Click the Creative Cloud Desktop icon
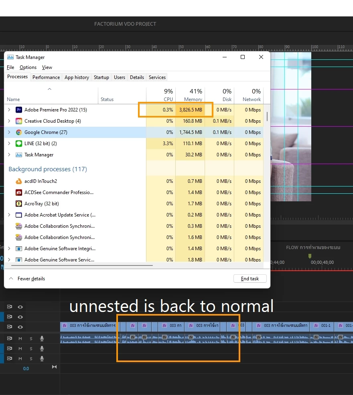The height and width of the screenshot is (395, 353). [18, 121]
